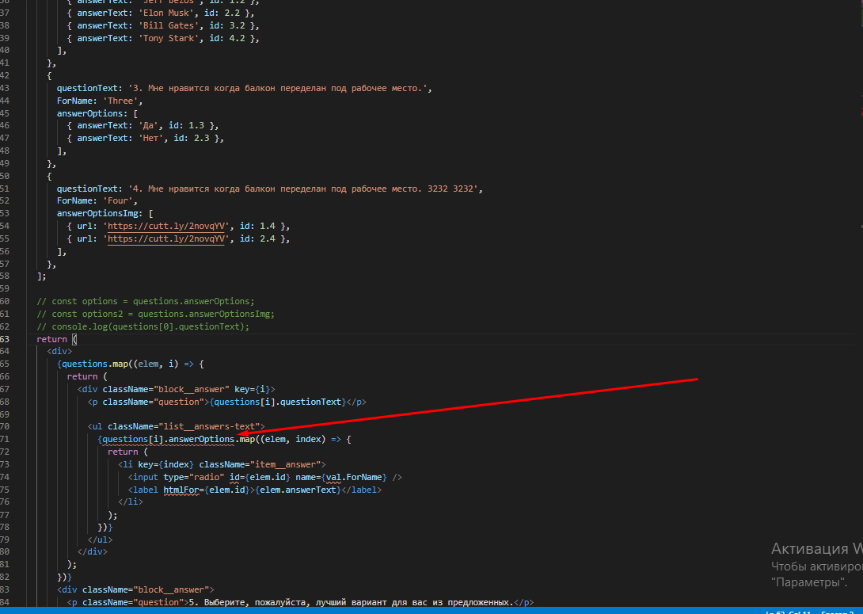Click the type="radio" attribute

click(x=194, y=478)
